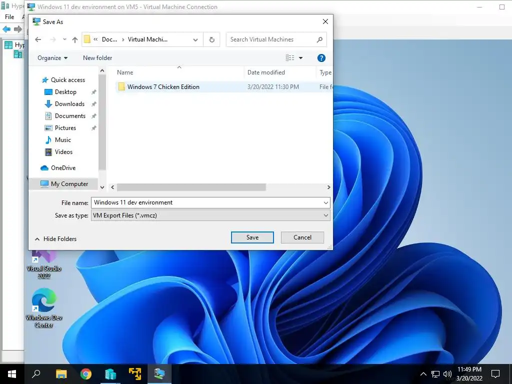Launch Google Chrome from taskbar
Image resolution: width=512 pixels, height=384 pixels.
coord(86,374)
